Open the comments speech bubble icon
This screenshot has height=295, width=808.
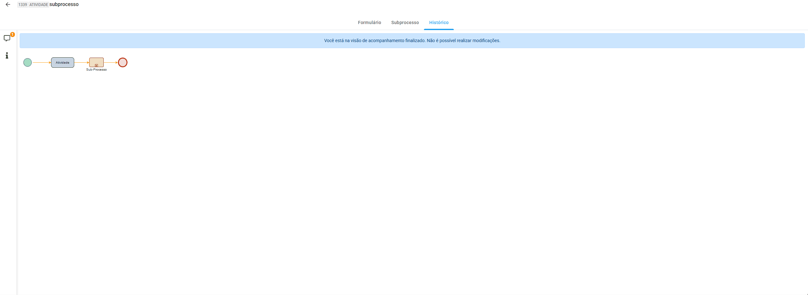pos(7,38)
